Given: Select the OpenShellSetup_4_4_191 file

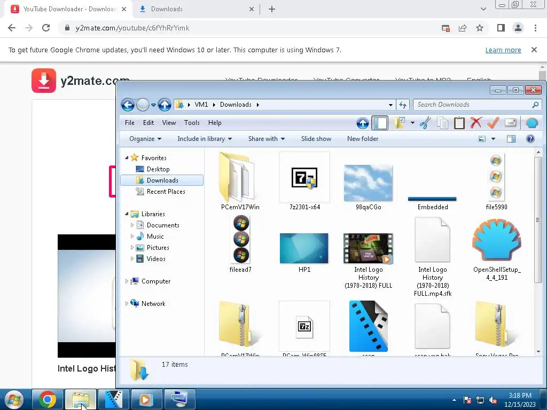Looking at the screenshot, I should pyautogui.click(x=497, y=249).
